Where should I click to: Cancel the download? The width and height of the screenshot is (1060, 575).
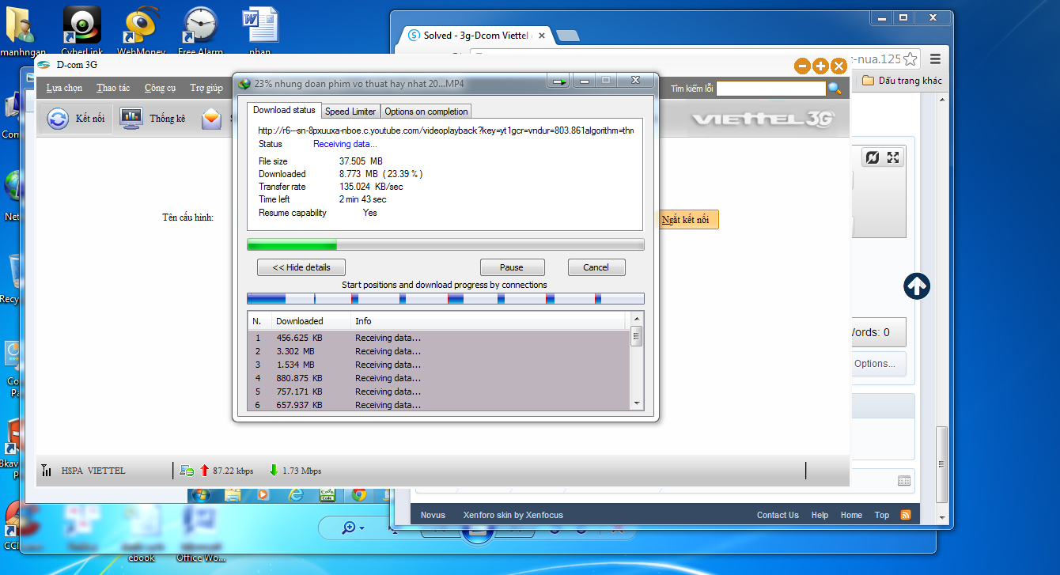coord(596,267)
